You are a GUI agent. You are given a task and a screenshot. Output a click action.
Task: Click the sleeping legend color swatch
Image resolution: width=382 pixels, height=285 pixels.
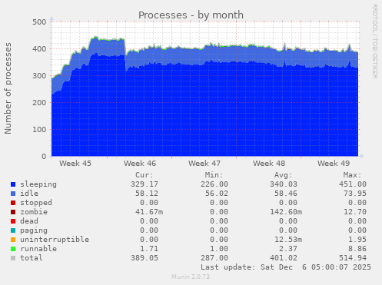point(13,184)
